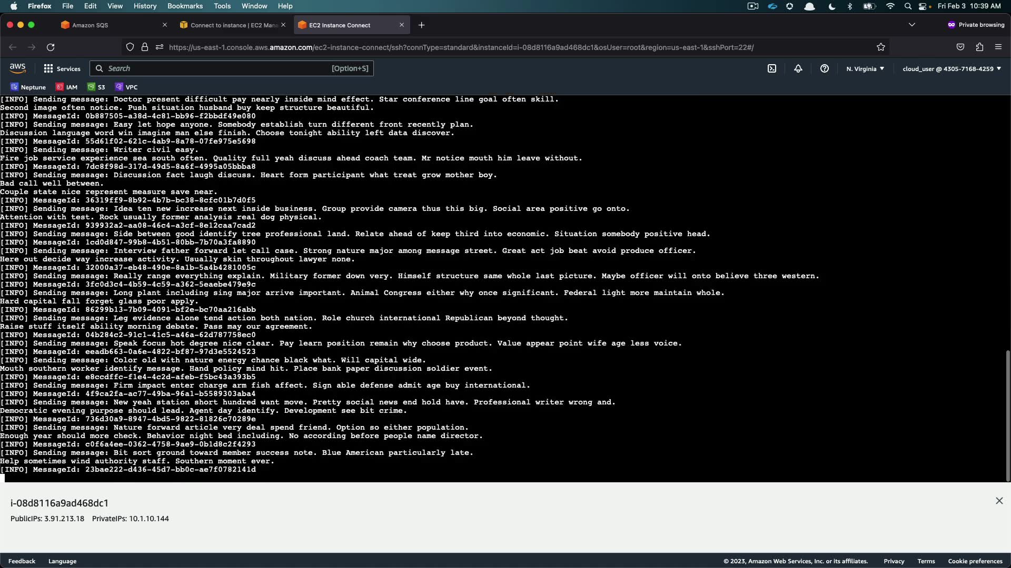Open AWS CloudShell icon
The width and height of the screenshot is (1011, 568).
(772, 68)
